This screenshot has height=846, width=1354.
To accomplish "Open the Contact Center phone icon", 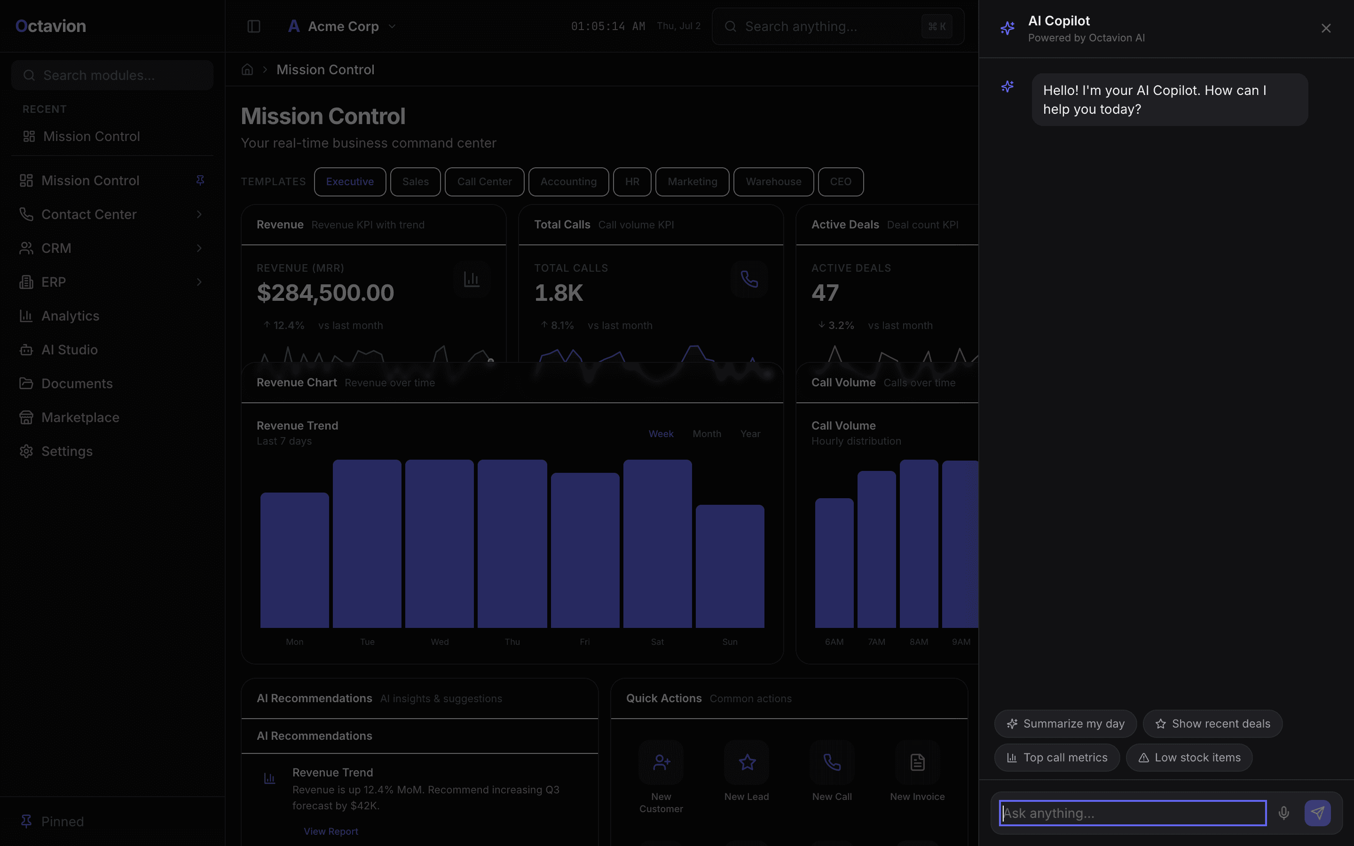I will [x=26, y=214].
